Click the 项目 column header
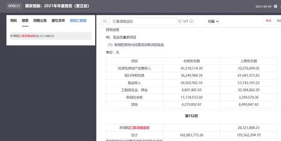281x141 pixels. point(134,61)
